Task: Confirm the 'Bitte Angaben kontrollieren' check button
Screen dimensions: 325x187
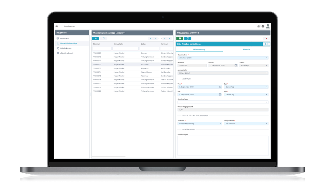Action: (266, 44)
